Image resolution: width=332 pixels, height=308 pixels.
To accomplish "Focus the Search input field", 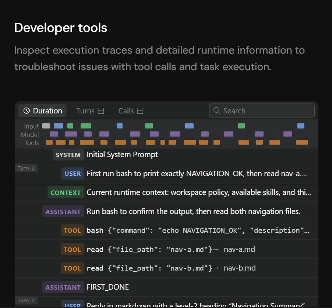I will [262, 110].
